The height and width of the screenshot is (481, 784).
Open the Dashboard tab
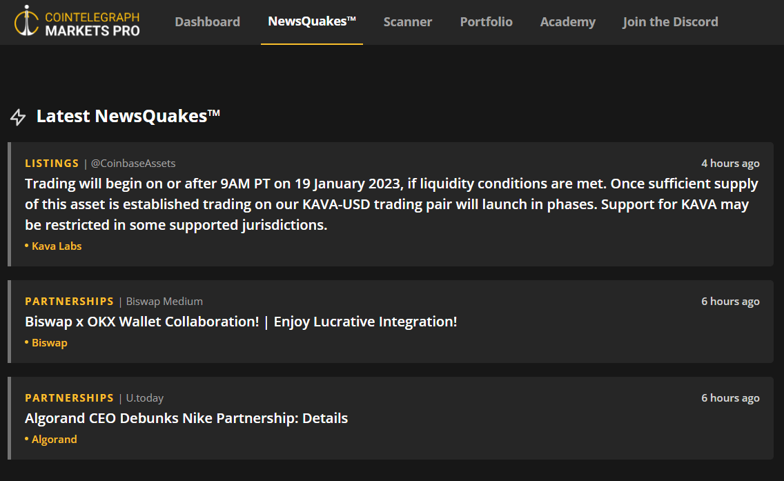pyautogui.click(x=207, y=22)
